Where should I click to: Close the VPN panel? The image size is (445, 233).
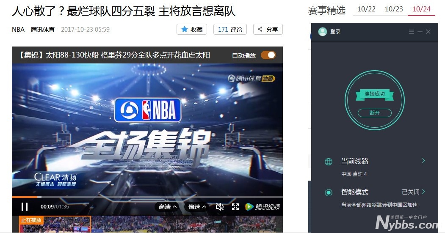[x=428, y=32]
